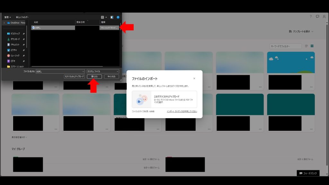Expand the テンプレートを探す dropdown
This screenshot has height=185, width=329.
pos(301,31)
